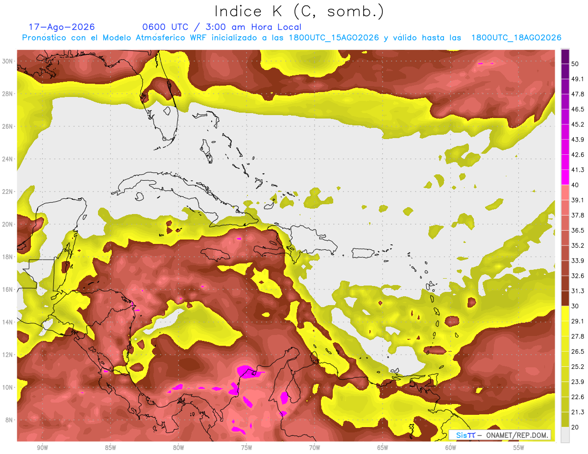Click the colorbar value 23.9

coord(578,382)
